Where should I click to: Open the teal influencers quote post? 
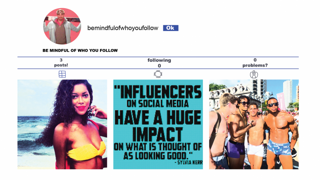[x=158, y=124]
